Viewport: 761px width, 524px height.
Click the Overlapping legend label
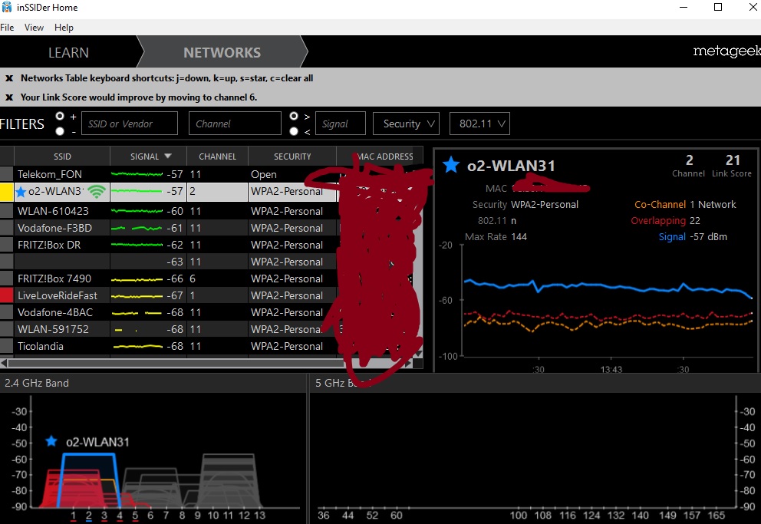coord(658,221)
